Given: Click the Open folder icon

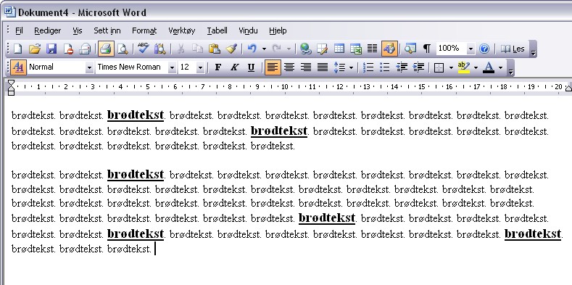Looking at the screenshot, I should point(34,49).
